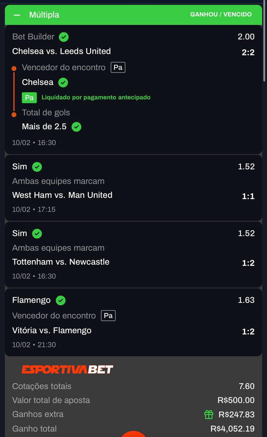The width and height of the screenshot is (267, 437).
Task: Click the Vitória vs. Flamengo match name
Action: (x=52, y=330)
